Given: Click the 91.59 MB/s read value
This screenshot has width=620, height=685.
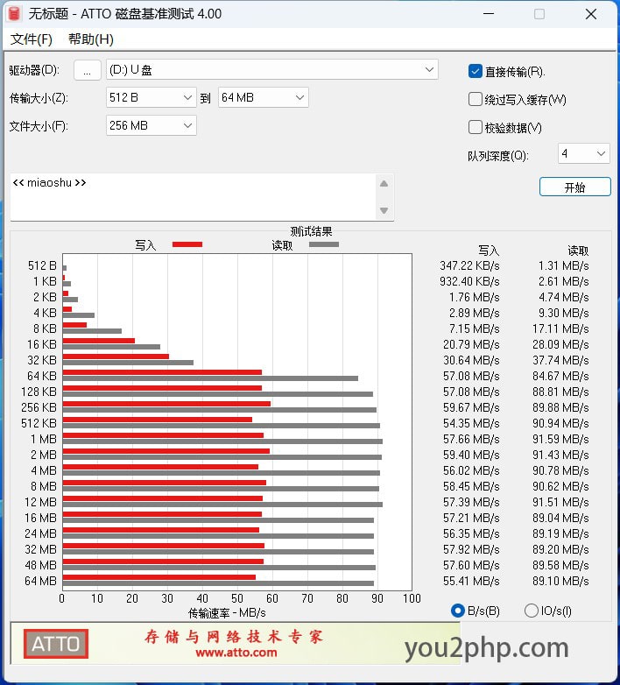Looking at the screenshot, I should pos(560,439).
